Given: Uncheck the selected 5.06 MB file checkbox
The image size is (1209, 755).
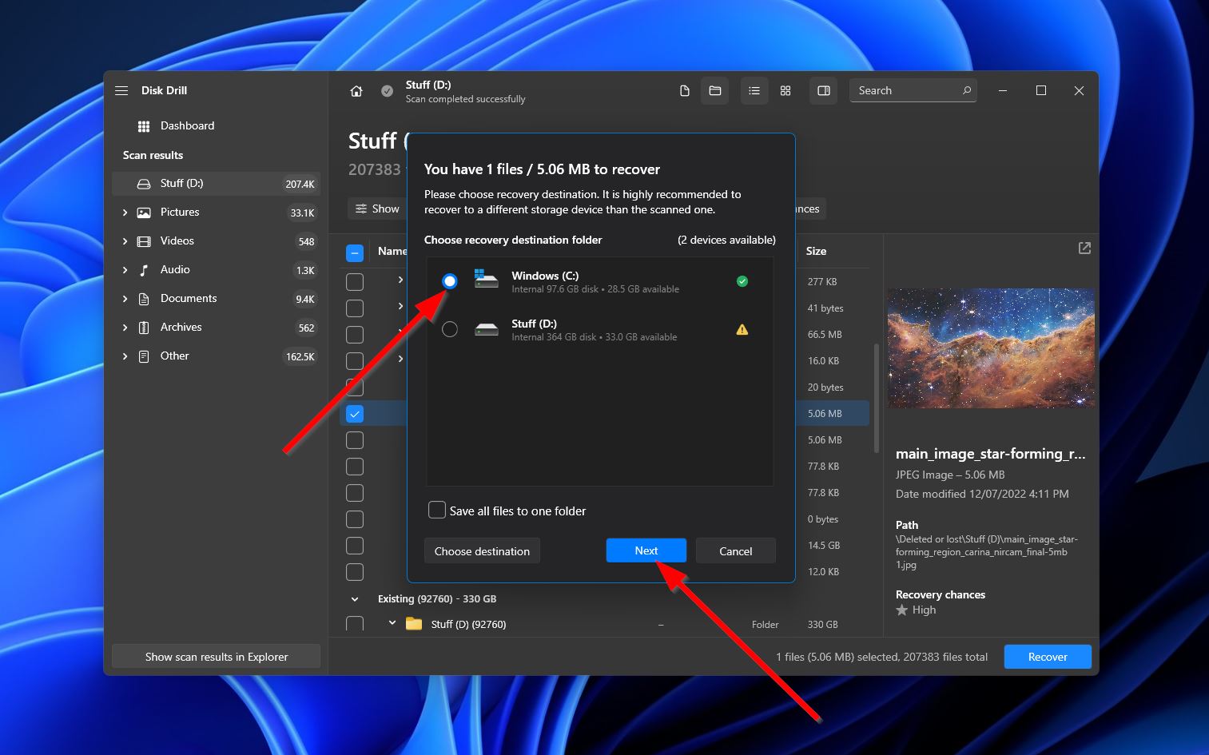Looking at the screenshot, I should tap(355, 414).
